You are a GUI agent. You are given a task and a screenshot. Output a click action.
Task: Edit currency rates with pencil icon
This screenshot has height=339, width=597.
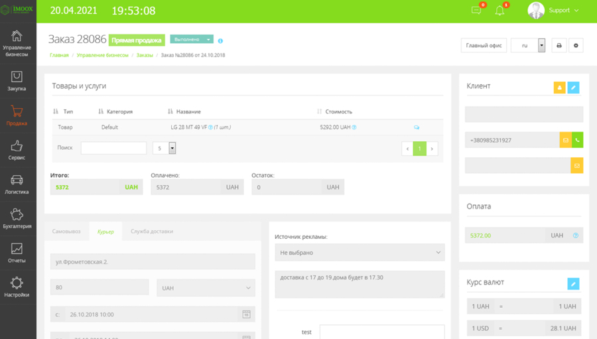pyautogui.click(x=574, y=284)
